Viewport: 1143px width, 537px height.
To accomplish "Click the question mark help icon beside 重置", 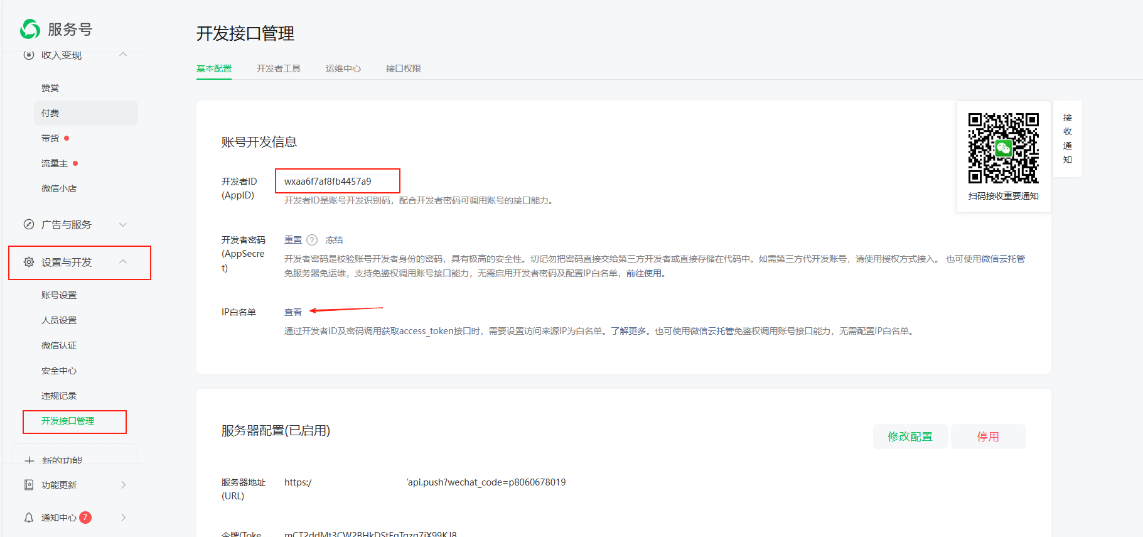I will point(312,240).
